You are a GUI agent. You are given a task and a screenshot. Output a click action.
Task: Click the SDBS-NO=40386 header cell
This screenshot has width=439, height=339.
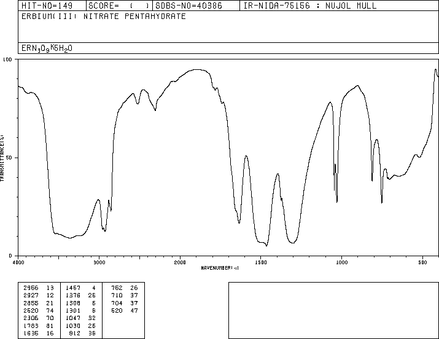click(x=196, y=6)
